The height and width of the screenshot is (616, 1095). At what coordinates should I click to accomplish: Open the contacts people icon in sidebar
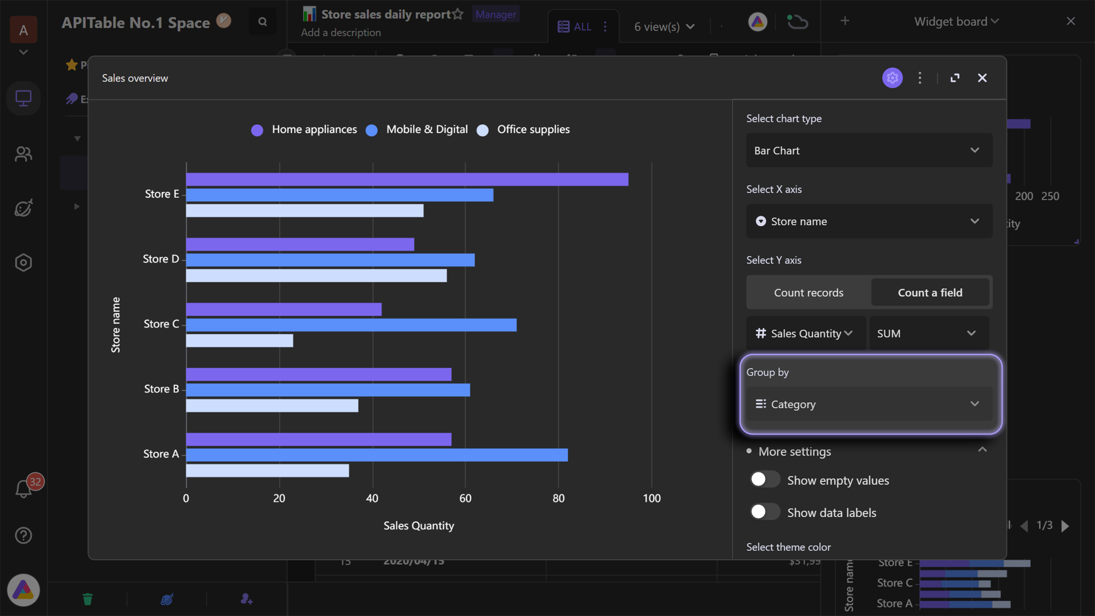click(23, 154)
